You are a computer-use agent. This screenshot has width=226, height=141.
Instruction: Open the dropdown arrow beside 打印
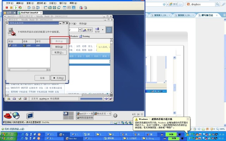(103, 30)
